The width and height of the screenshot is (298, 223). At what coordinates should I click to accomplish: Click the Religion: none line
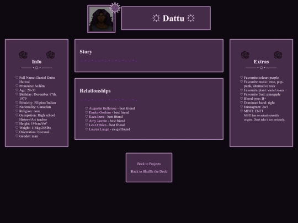point(30,111)
